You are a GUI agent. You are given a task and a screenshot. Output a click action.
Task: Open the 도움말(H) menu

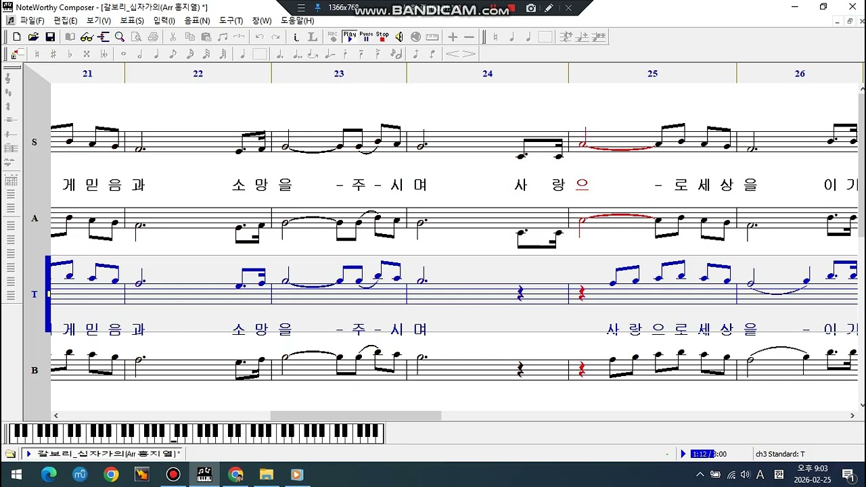tap(297, 21)
